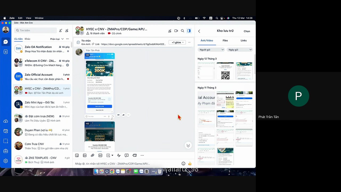
Task: Click Chọn in storage panel
Action: [247, 31]
